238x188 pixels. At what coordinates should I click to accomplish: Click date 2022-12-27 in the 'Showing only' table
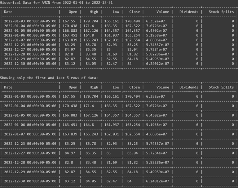(x=30, y=153)
